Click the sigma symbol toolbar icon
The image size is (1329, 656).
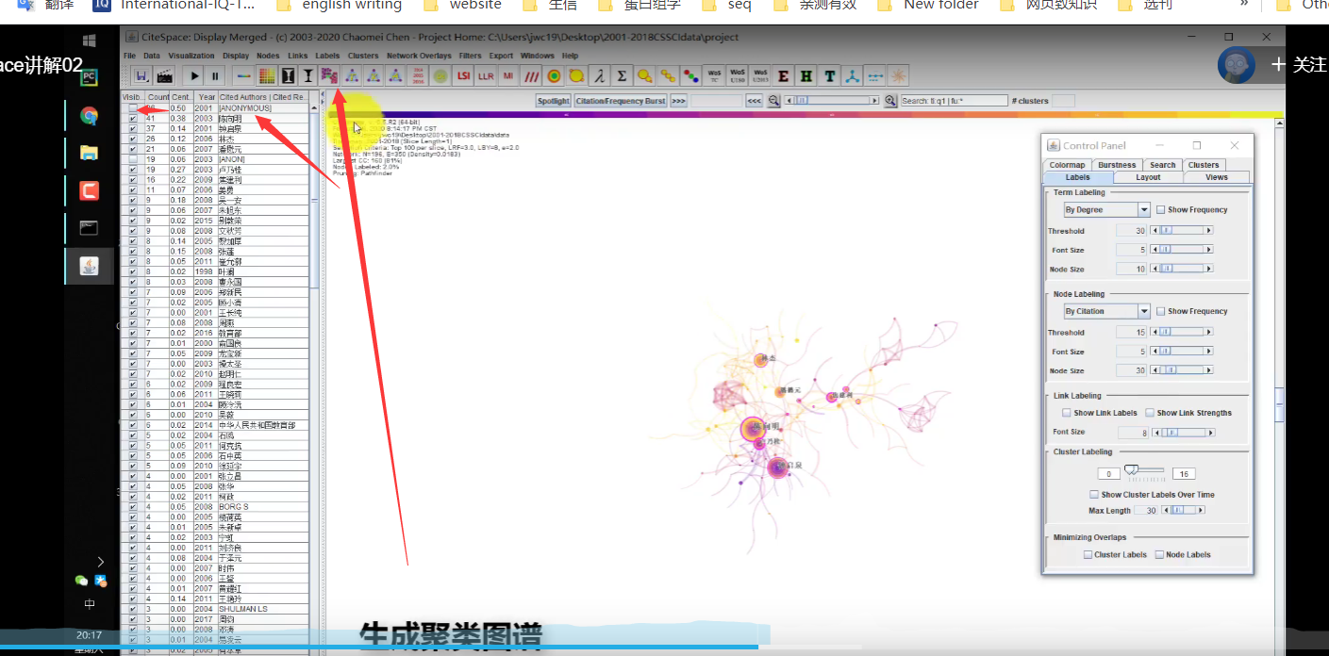click(x=622, y=75)
